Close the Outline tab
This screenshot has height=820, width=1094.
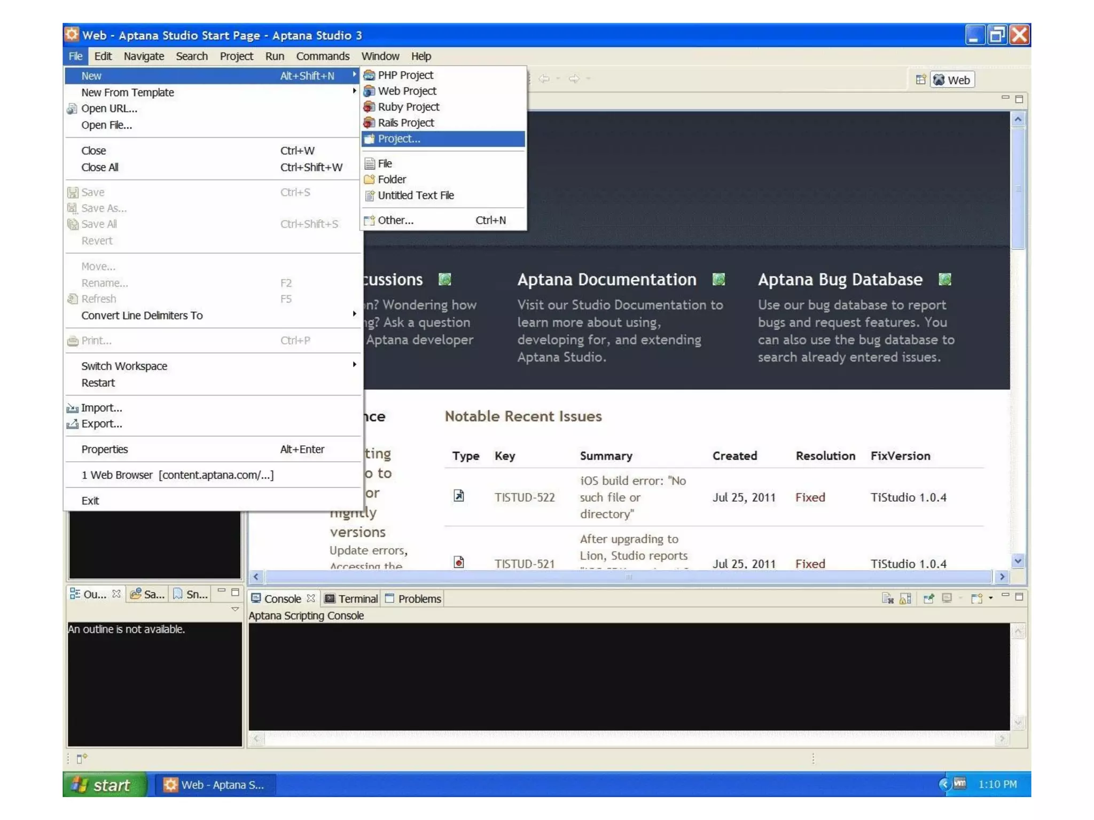(116, 594)
